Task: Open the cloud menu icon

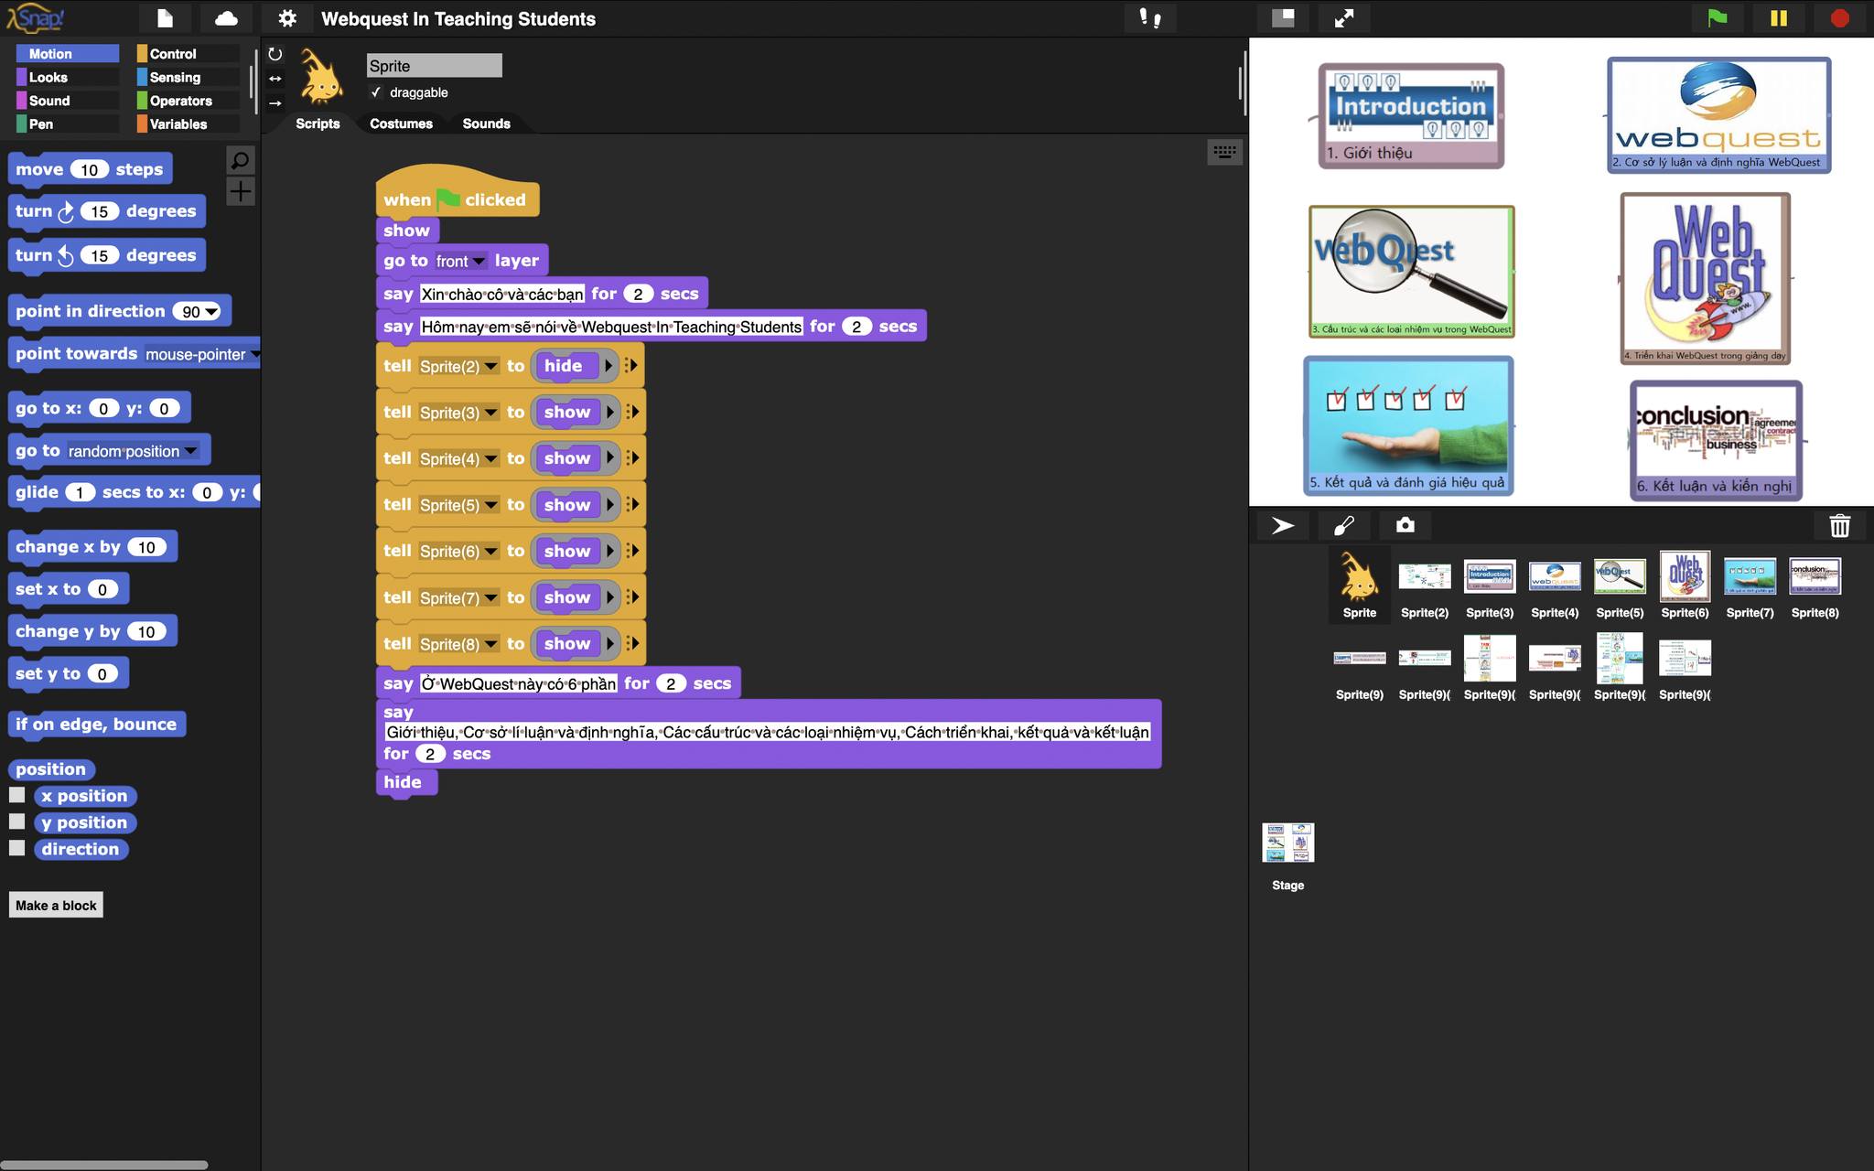Action: (x=226, y=18)
